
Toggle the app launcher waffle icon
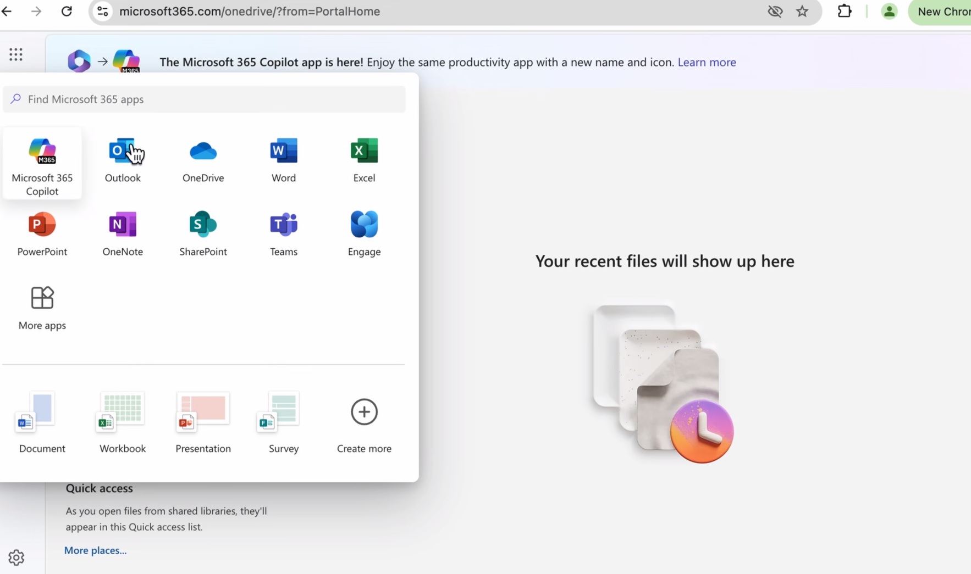(16, 54)
